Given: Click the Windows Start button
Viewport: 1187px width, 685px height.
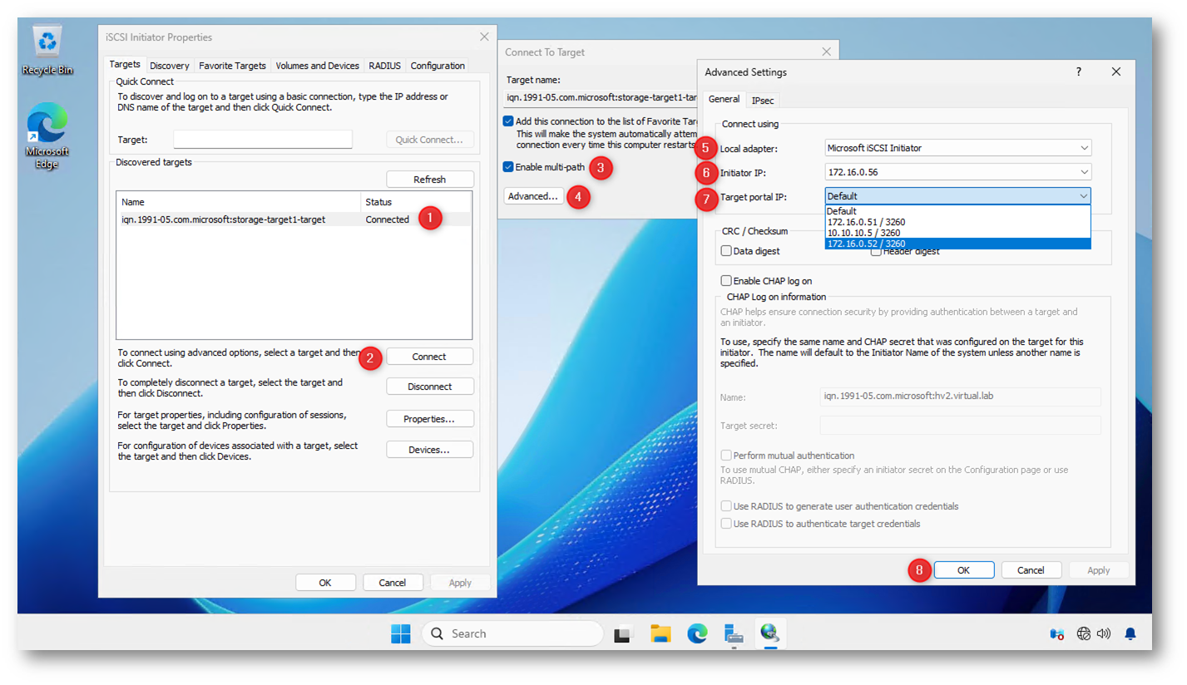Looking at the screenshot, I should [x=401, y=634].
